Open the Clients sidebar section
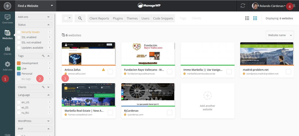 coord(7,51)
